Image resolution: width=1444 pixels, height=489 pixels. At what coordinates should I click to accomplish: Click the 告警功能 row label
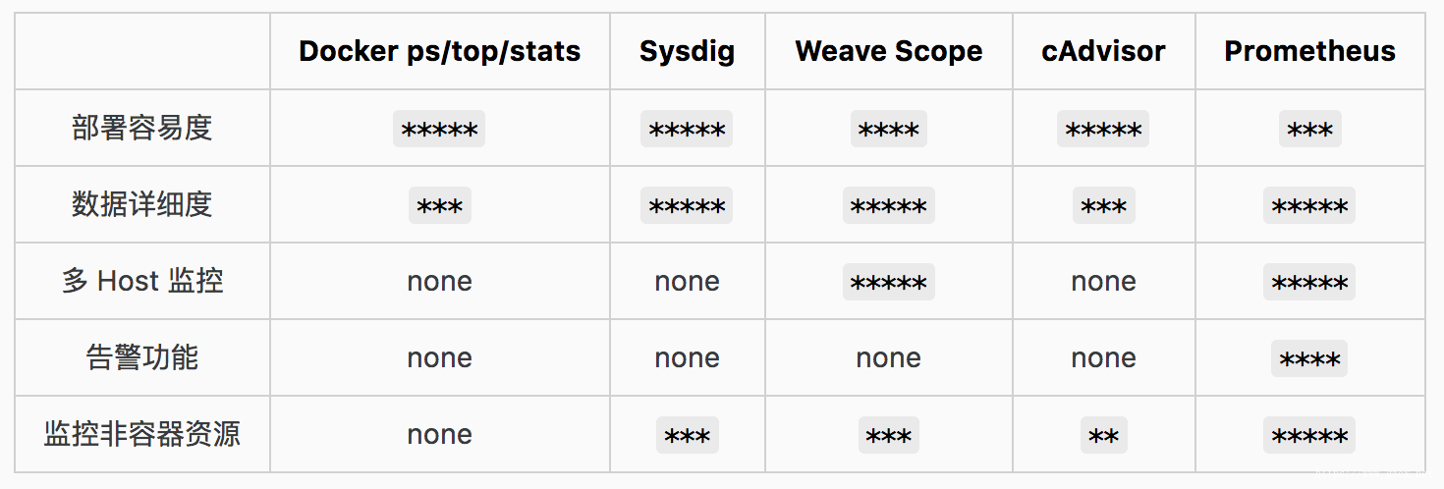[142, 357]
